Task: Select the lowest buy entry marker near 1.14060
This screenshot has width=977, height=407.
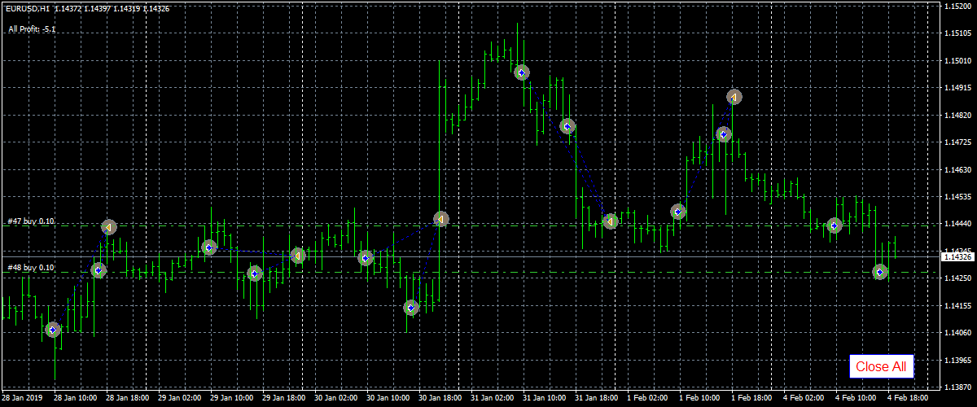Action: (53, 330)
